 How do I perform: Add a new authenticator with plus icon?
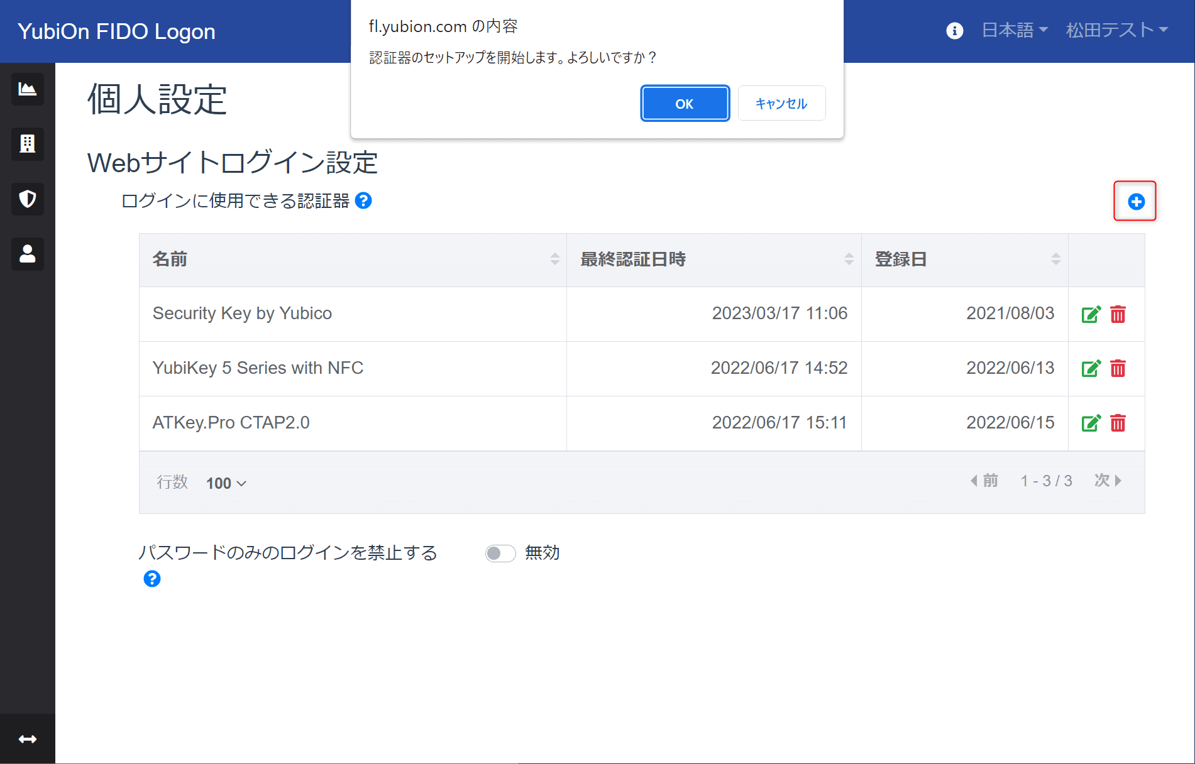(1135, 201)
